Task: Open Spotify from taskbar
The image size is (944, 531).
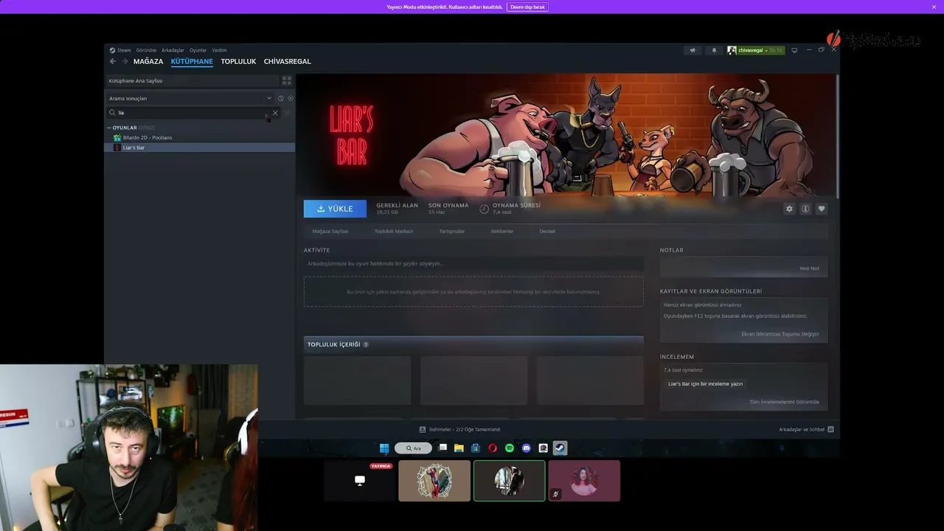Action: 510,448
